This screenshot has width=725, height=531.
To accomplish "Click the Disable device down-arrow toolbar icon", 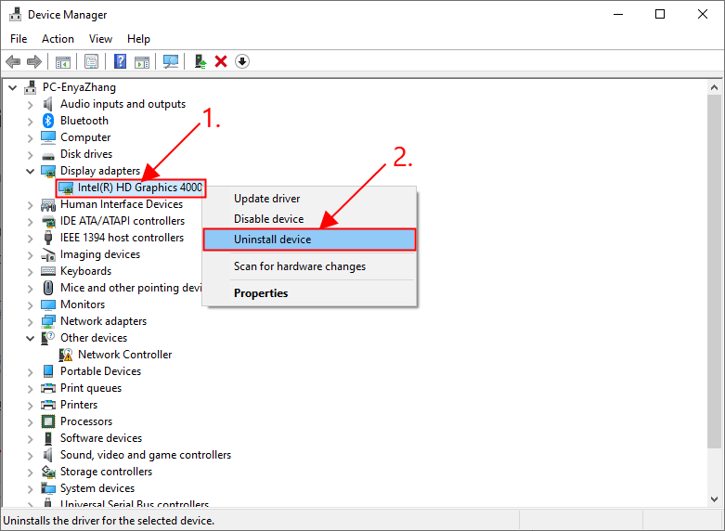I will click(242, 61).
